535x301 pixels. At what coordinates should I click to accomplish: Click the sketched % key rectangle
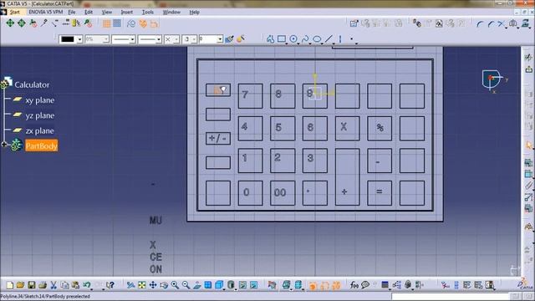point(380,128)
